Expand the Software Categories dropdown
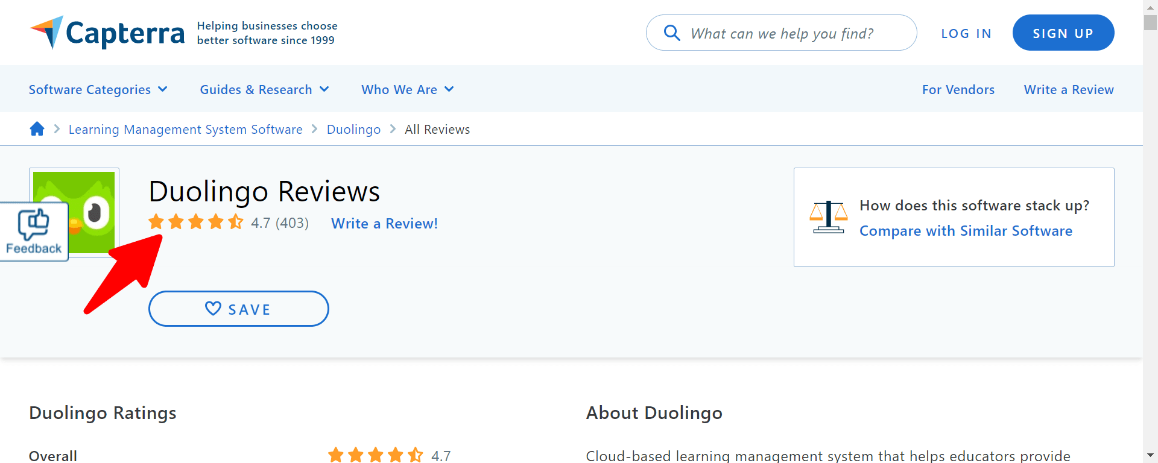Screen dimensions: 1158x463 98,89
